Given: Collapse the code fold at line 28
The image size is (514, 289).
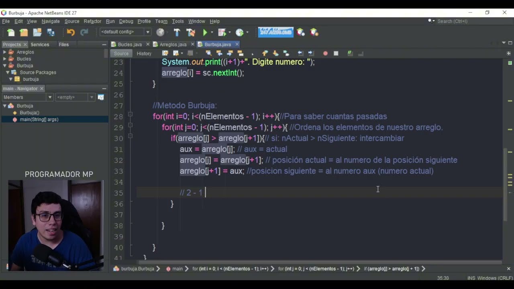Looking at the screenshot, I should click(130, 115).
